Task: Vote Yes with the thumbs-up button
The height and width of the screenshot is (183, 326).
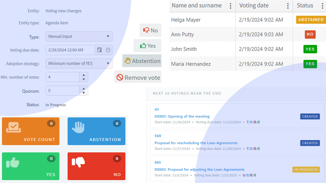Action: [147, 46]
